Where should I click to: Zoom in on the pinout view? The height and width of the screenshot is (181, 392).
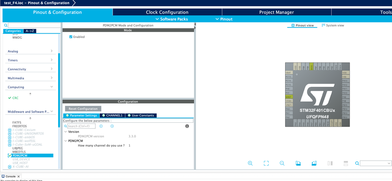pos(250,163)
